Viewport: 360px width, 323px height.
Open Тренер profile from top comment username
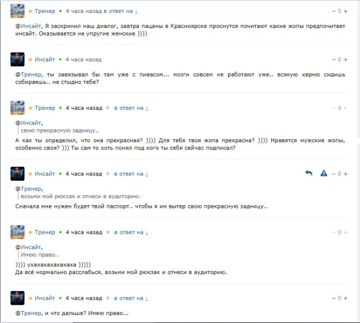click(x=45, y=11)
